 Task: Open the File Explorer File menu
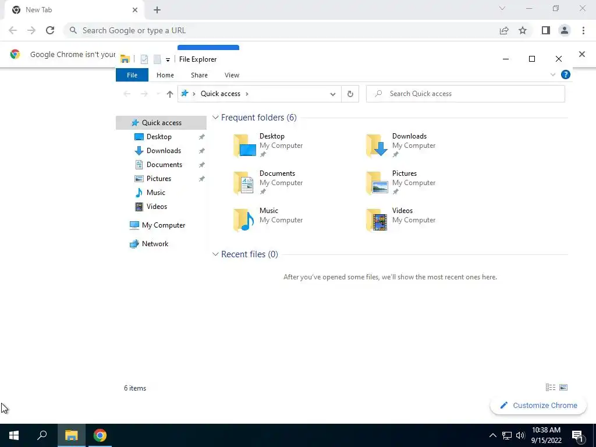point(132,75)
